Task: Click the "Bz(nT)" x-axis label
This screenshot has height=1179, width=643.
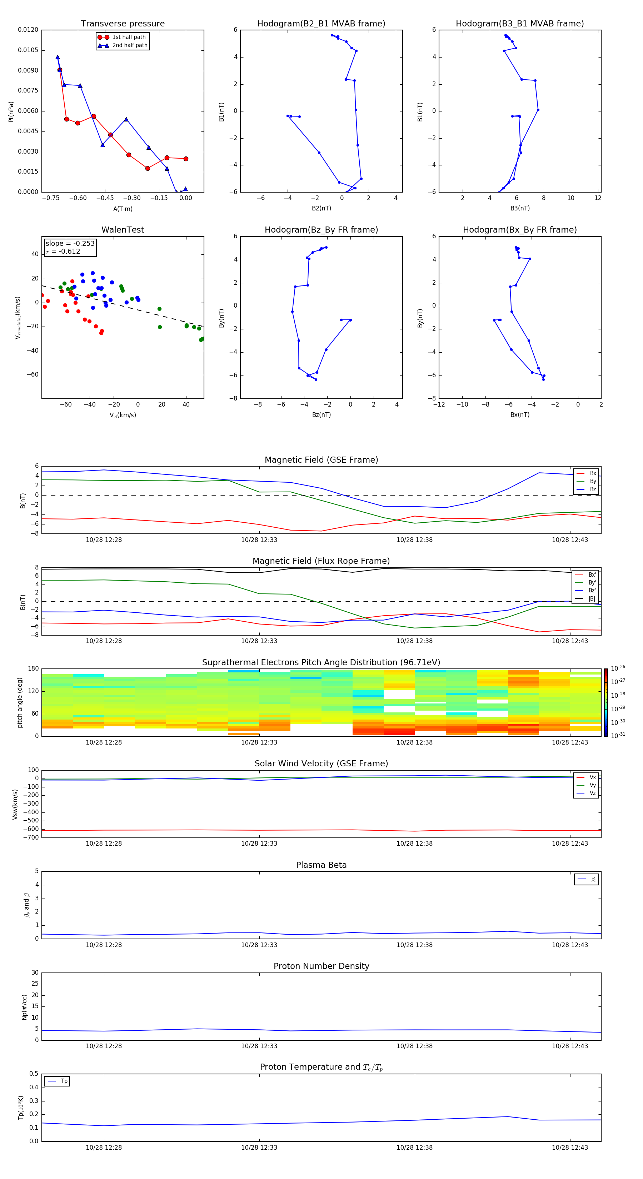Action: click(x=321, y=415)
